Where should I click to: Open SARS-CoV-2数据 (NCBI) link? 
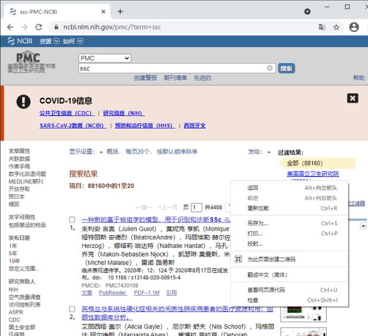pyautogui.click(x=73, y=125)
